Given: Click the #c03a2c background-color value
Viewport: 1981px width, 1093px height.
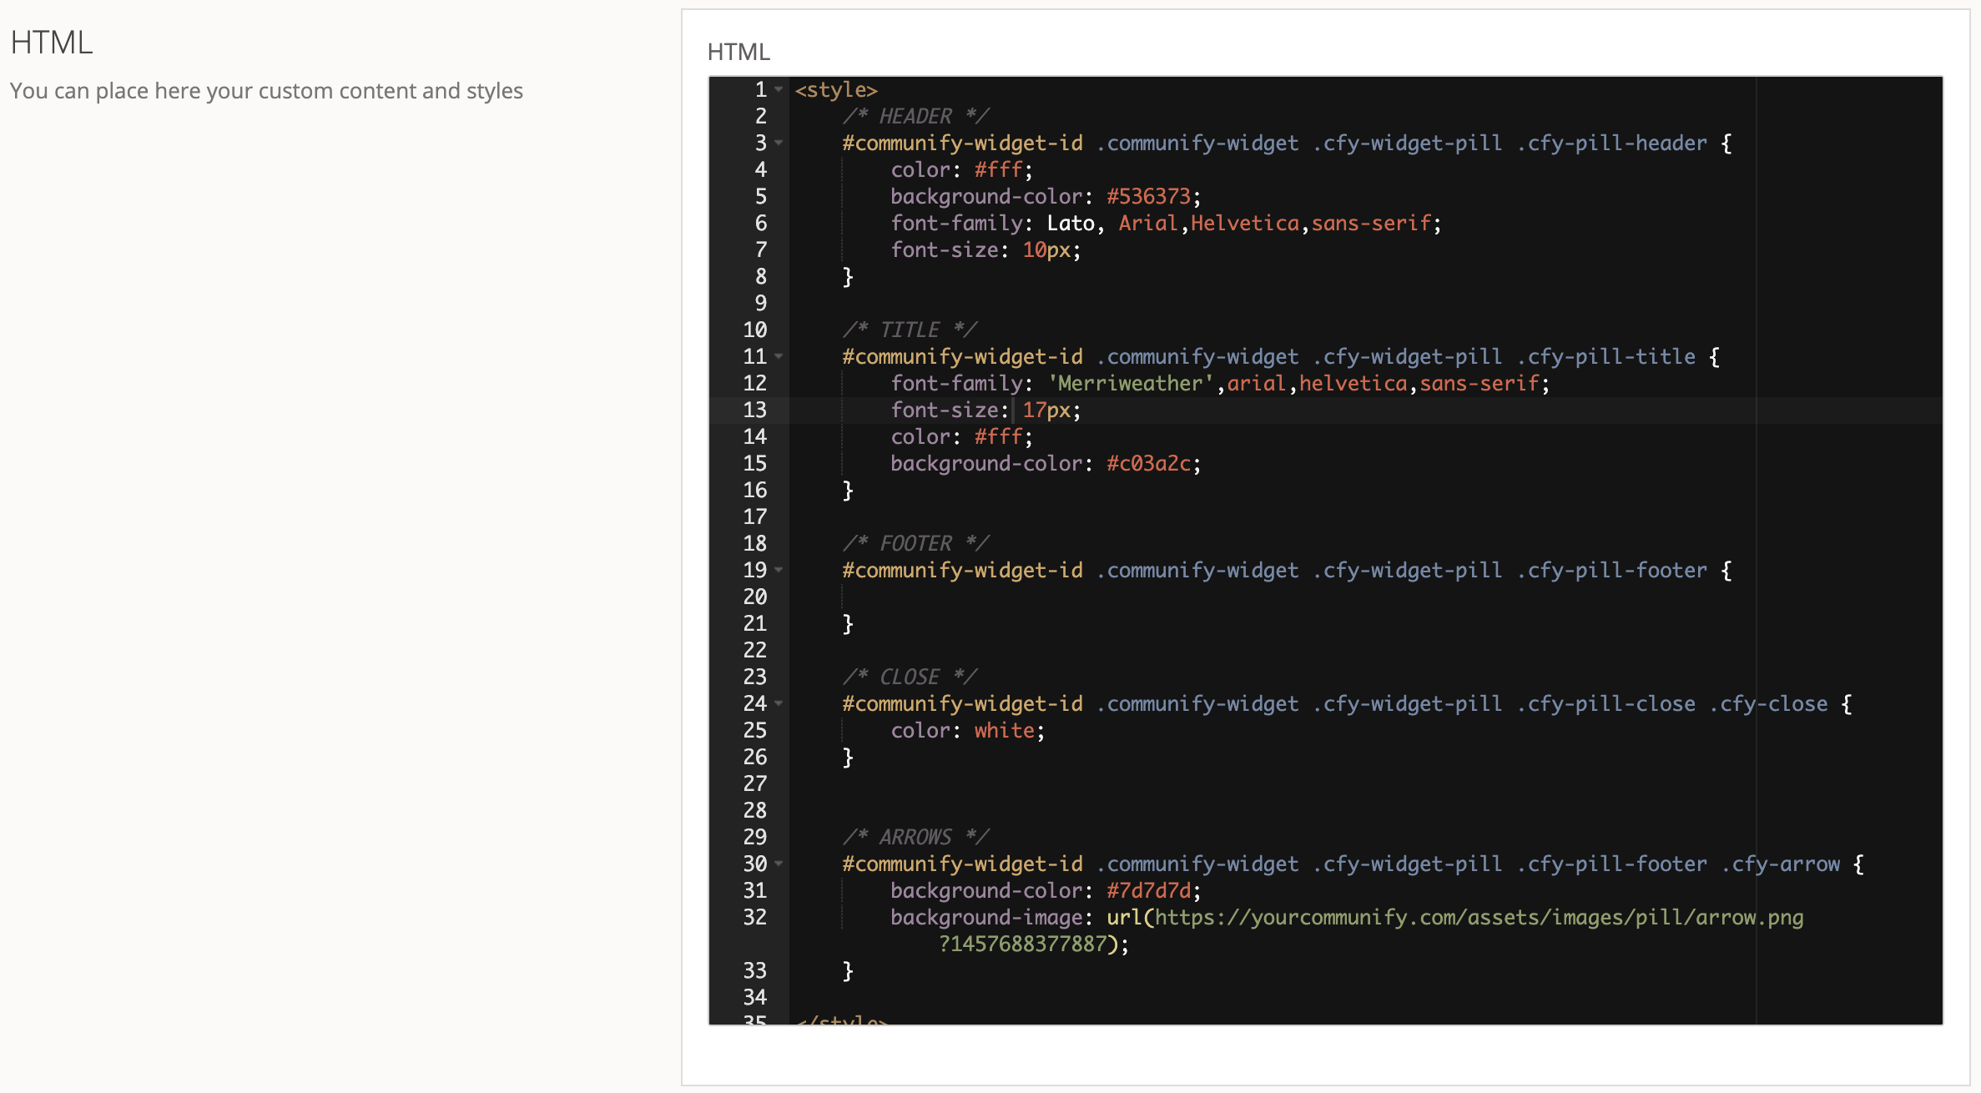Looking at the screenshot, I should (x=1148, y=463).
